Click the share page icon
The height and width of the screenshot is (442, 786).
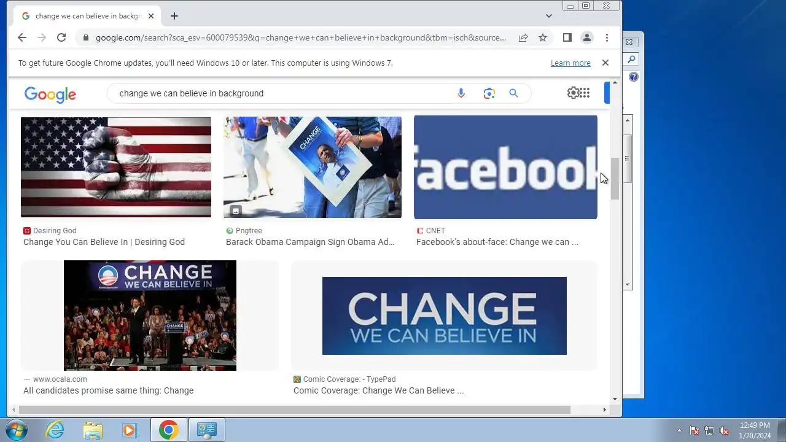pyautogui.click(x=523, y=37)
